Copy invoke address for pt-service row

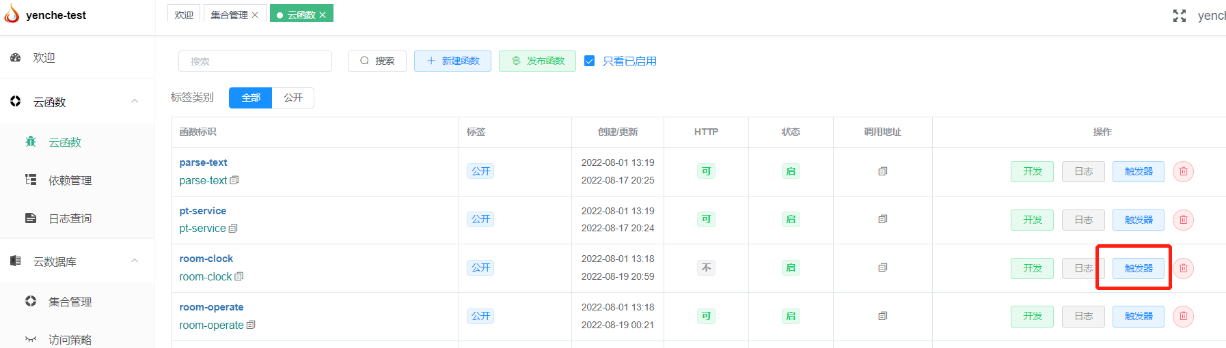click(x=882, y=219)
